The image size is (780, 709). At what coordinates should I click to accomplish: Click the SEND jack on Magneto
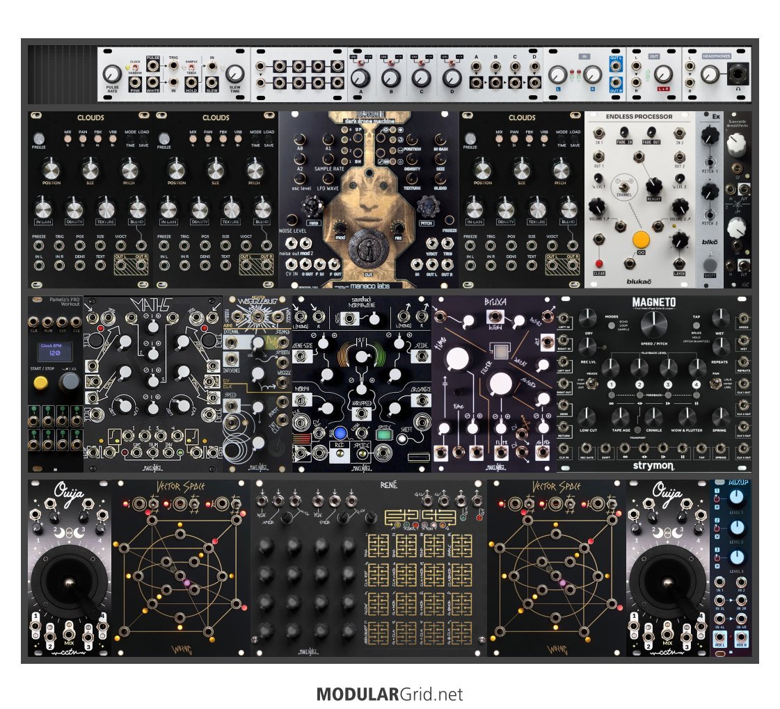(564, 405)
